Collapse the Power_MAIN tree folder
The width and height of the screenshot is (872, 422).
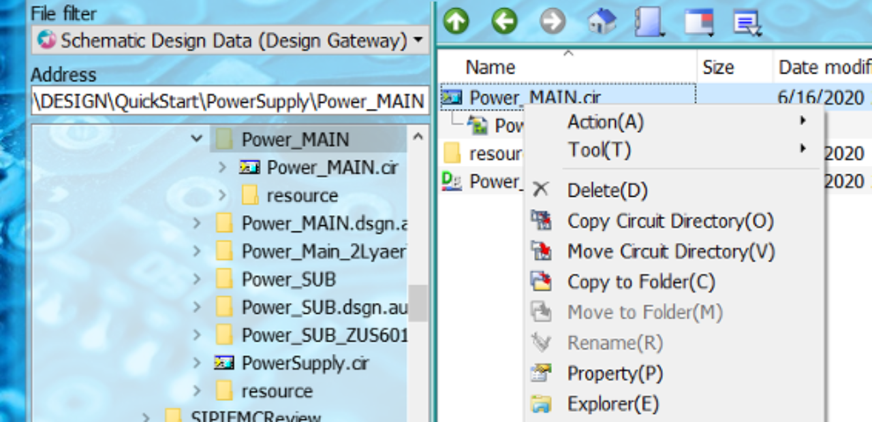[x=197, y=140]
